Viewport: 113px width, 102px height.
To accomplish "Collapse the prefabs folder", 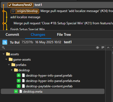I will click(9, 65).
